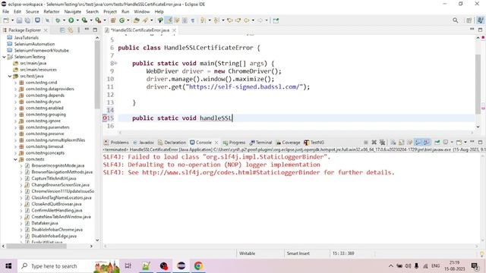Click the Debug bug icon
This screenshot has height=273, width=486.
(x=58, y=20)
